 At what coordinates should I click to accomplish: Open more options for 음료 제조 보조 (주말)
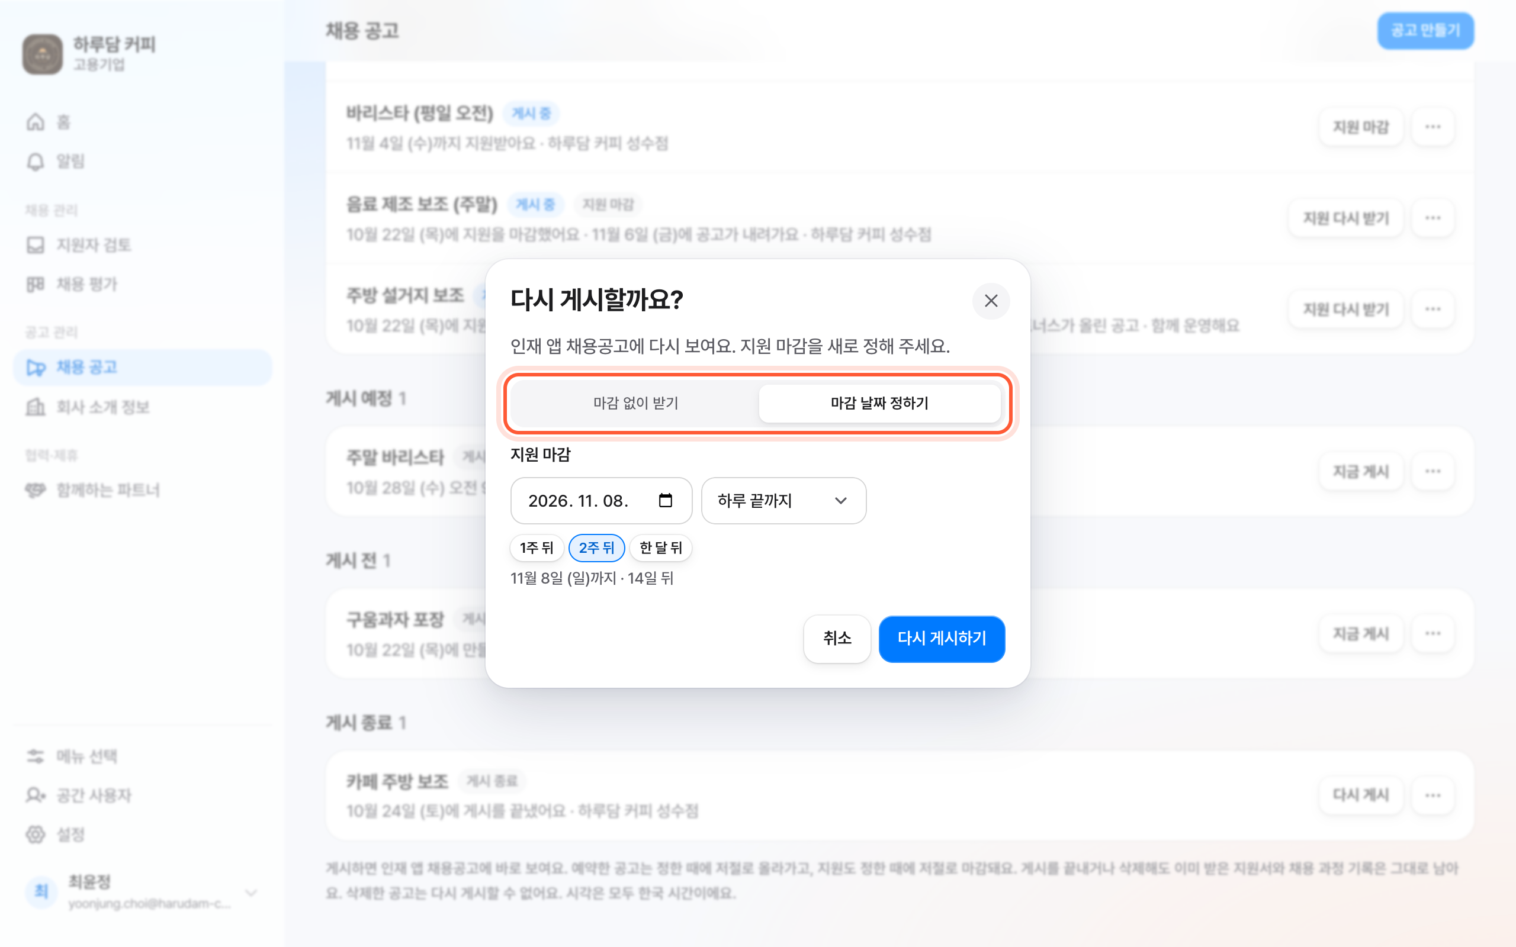[x=1433, y=218]
